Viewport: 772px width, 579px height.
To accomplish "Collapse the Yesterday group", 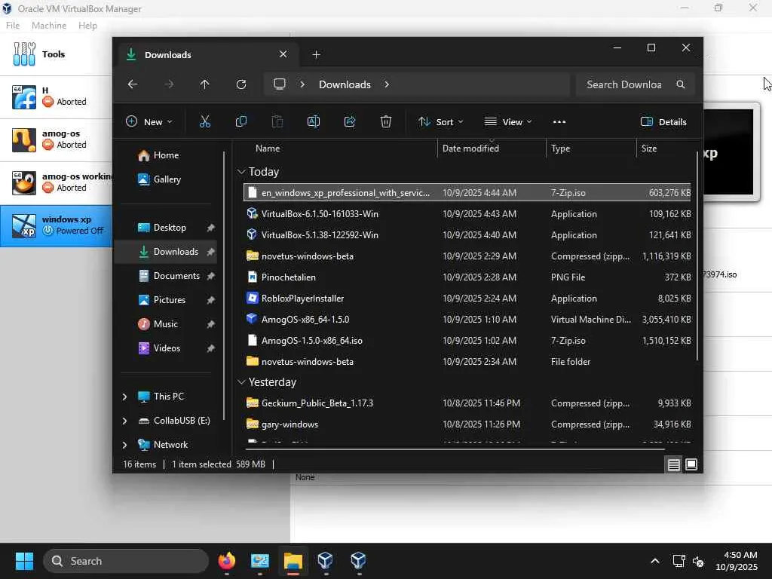I will (x=241, y=382).
